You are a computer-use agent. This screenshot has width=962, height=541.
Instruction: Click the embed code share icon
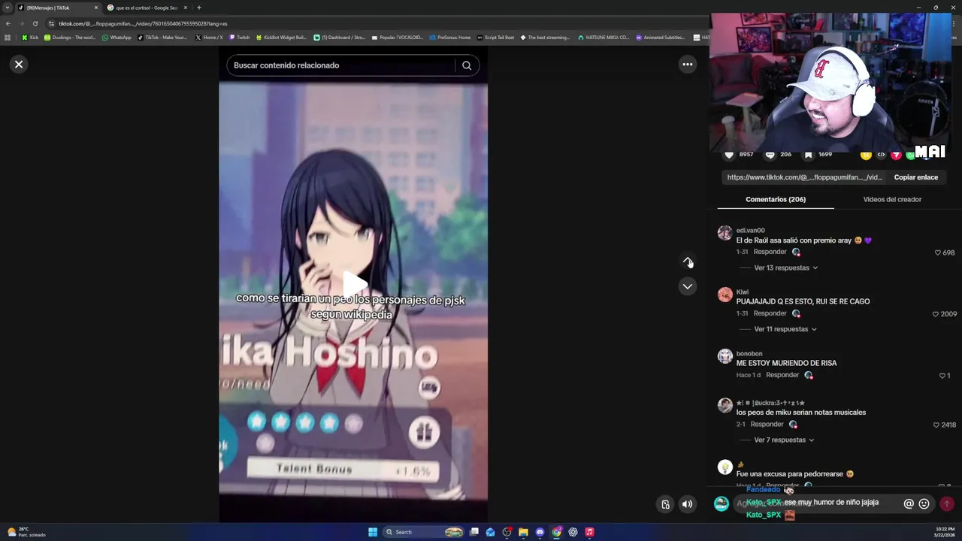pyautogui.click(x=881, y=155)
